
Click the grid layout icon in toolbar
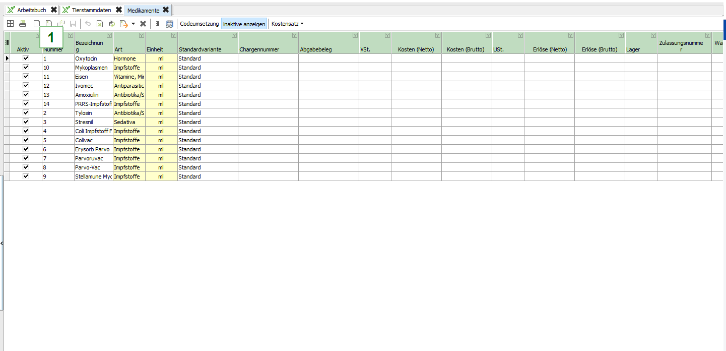(x=10, y=24)
